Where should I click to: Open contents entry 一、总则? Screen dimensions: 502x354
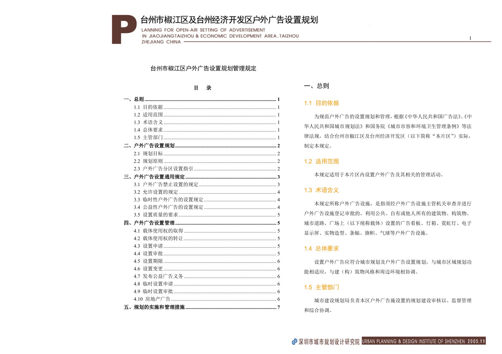click(x=202, y=99)
